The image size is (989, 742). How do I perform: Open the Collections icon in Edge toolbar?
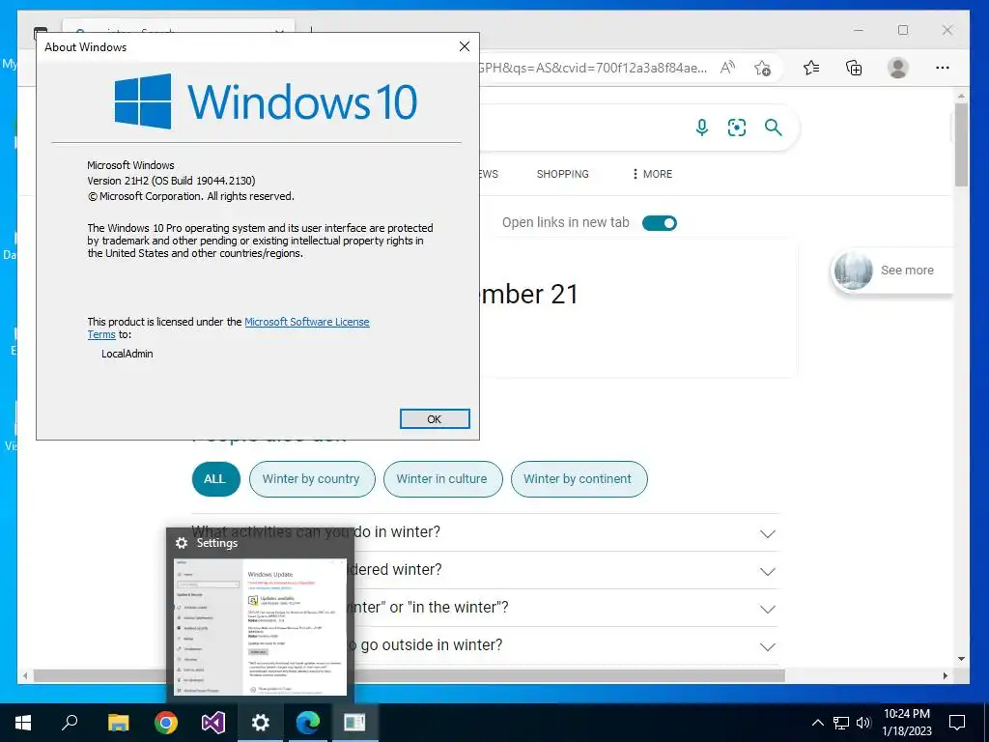(x=854, y=68)
